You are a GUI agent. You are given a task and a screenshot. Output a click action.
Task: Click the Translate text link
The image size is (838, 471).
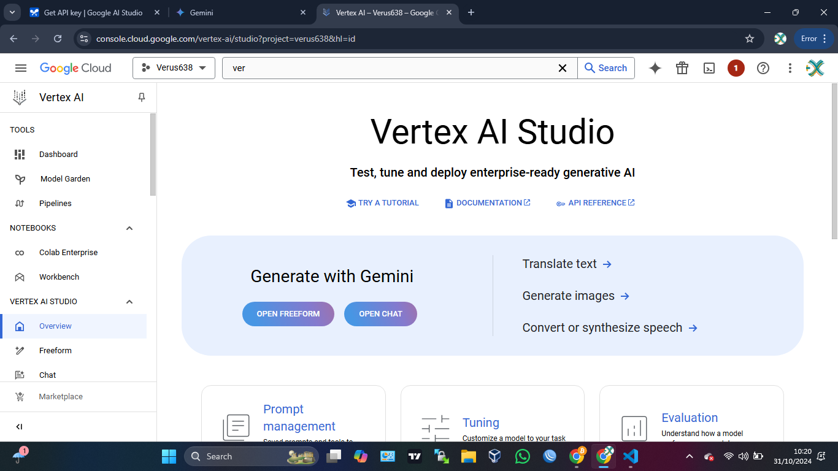(567, 264)
